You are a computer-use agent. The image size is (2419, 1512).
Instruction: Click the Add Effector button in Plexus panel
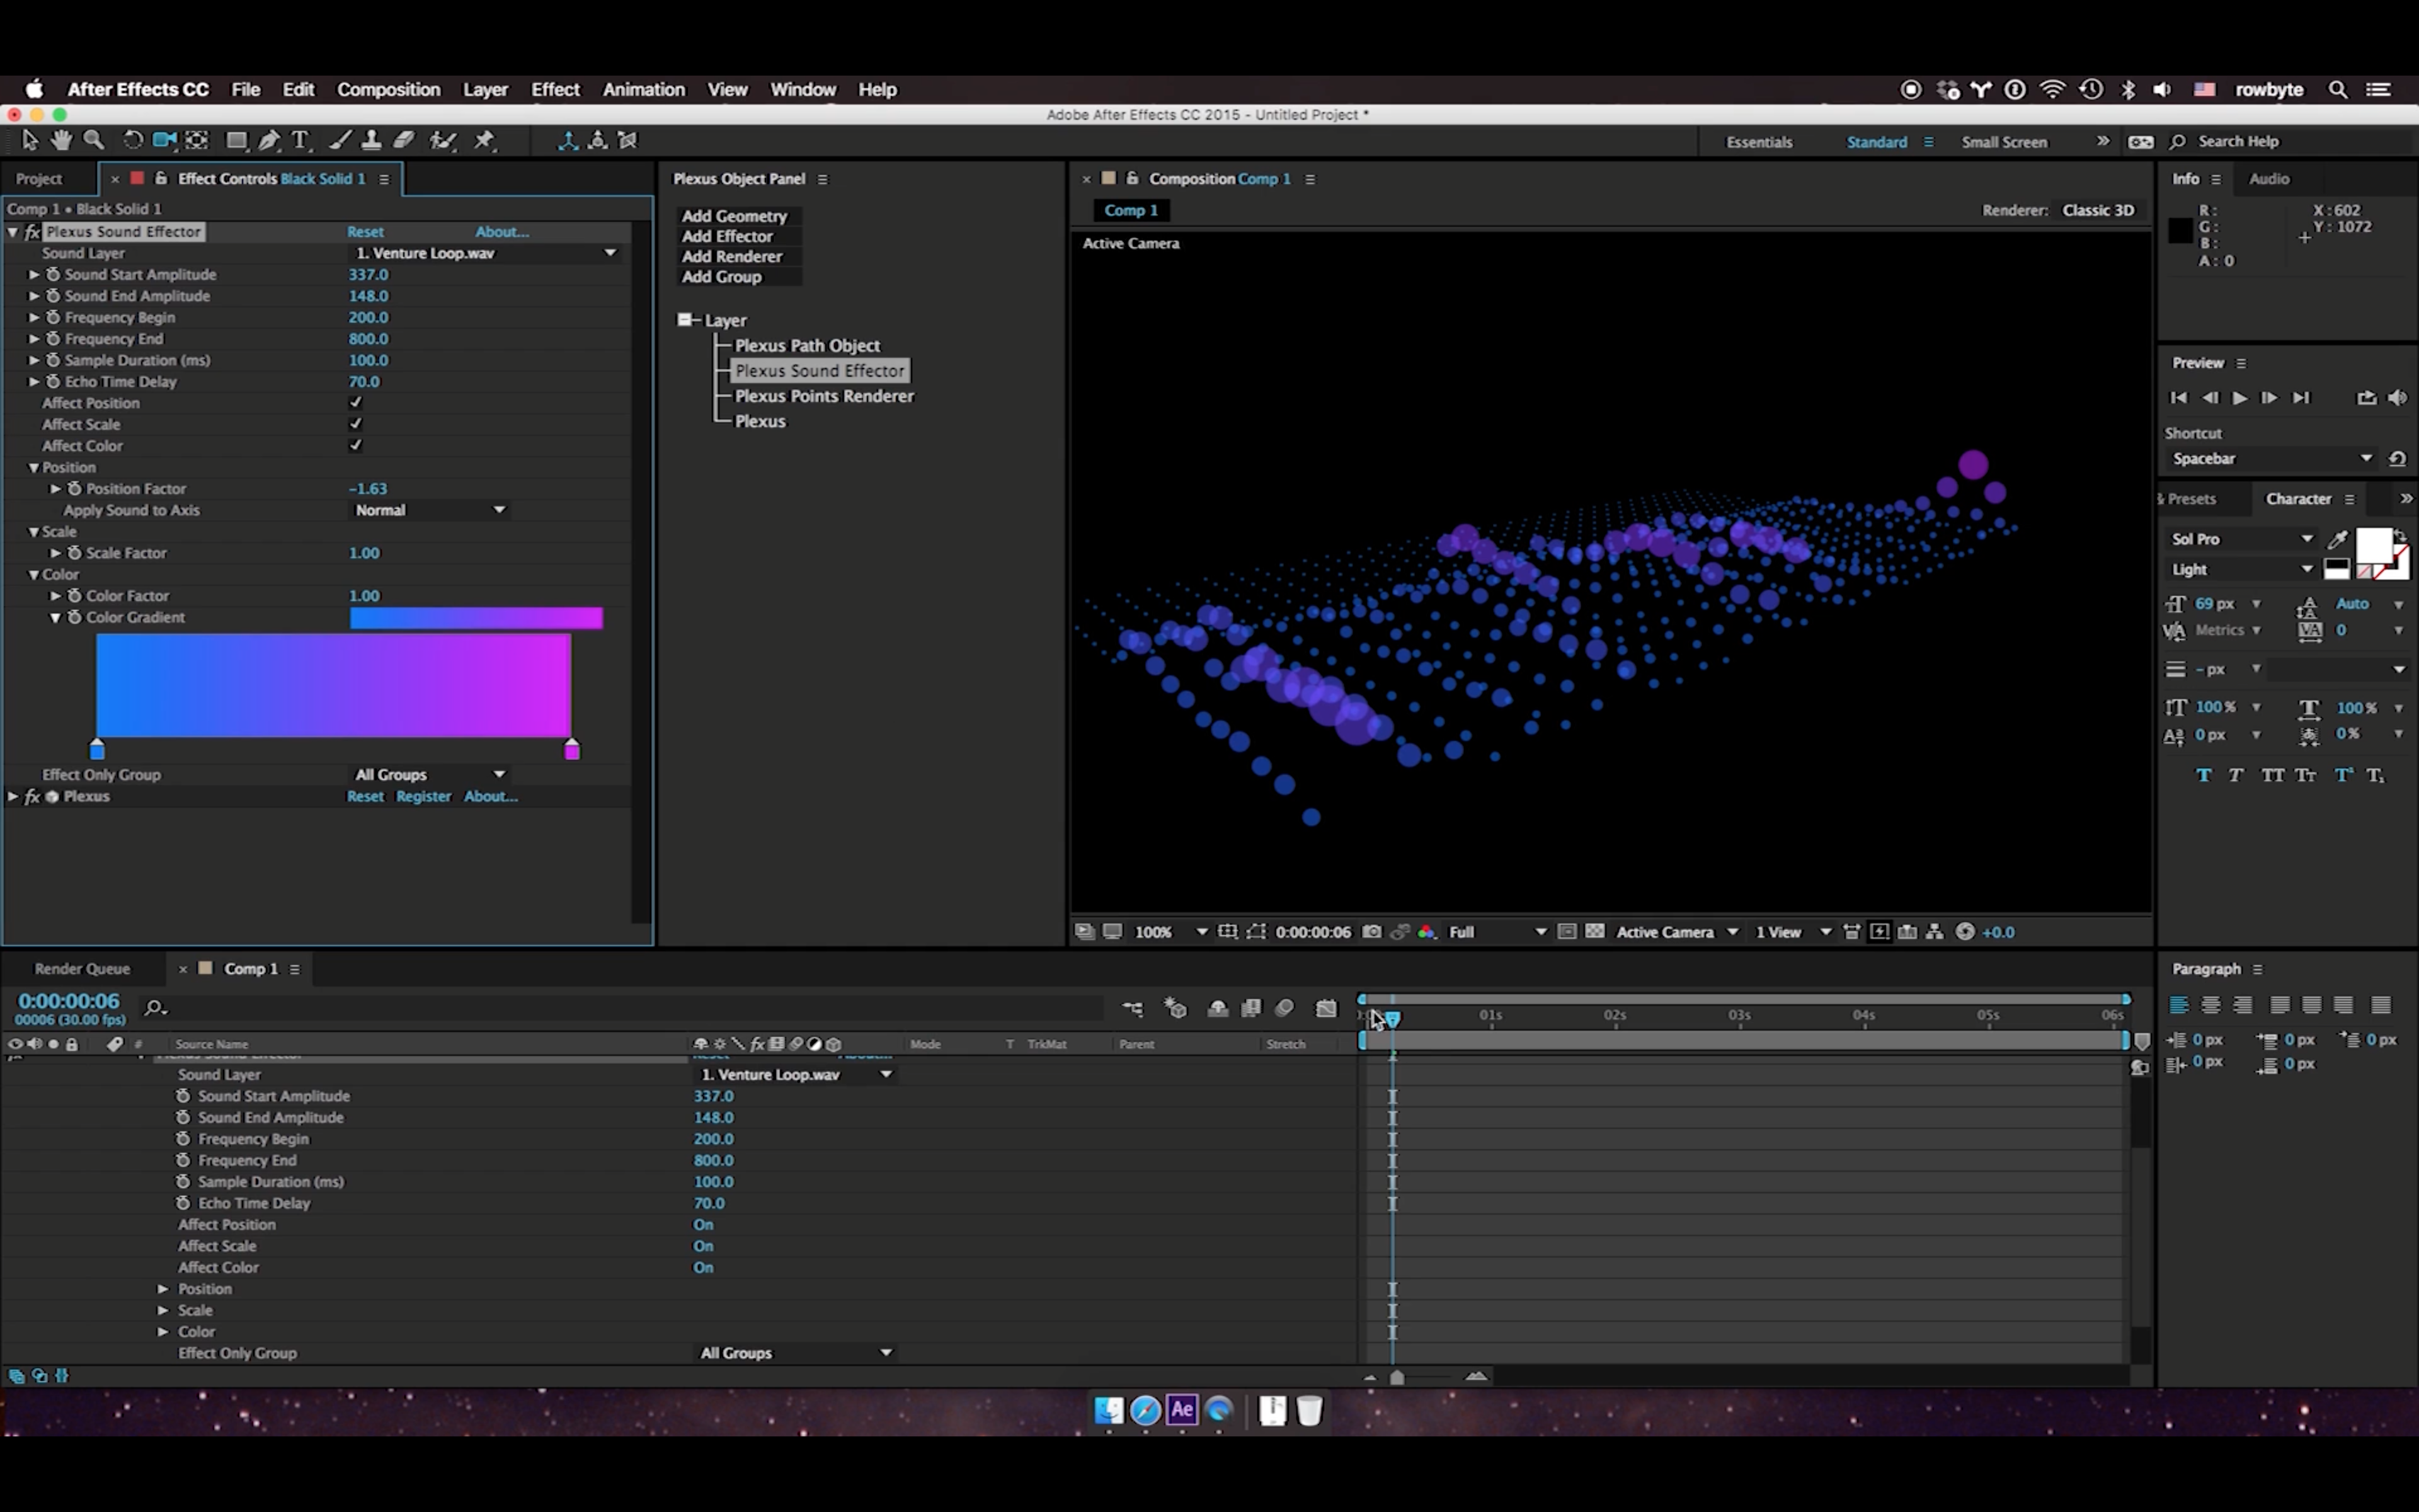(728, 235)
